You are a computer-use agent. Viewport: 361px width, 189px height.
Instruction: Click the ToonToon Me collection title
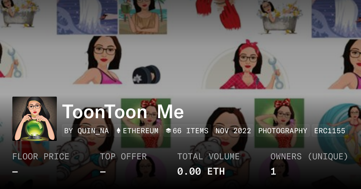123,112
